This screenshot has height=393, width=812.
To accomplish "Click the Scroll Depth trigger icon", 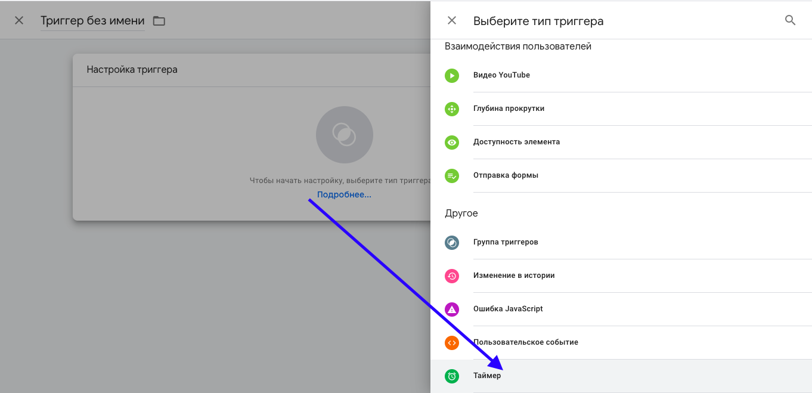I will tap(452, 109).
